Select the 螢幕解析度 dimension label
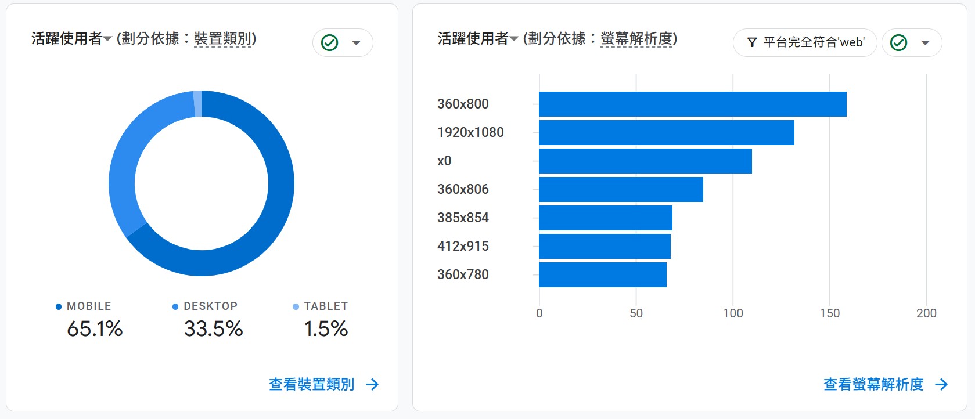 (636, 39)
